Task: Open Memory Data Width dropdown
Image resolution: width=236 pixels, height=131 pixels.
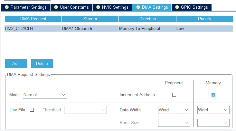Action: (213, 110)
